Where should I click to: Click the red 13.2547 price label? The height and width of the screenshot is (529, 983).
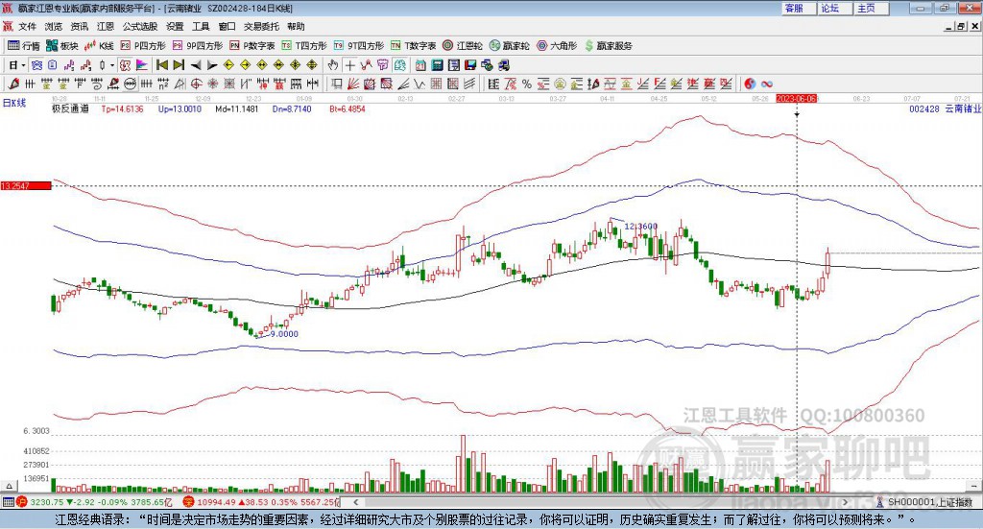tap(26, 186)
